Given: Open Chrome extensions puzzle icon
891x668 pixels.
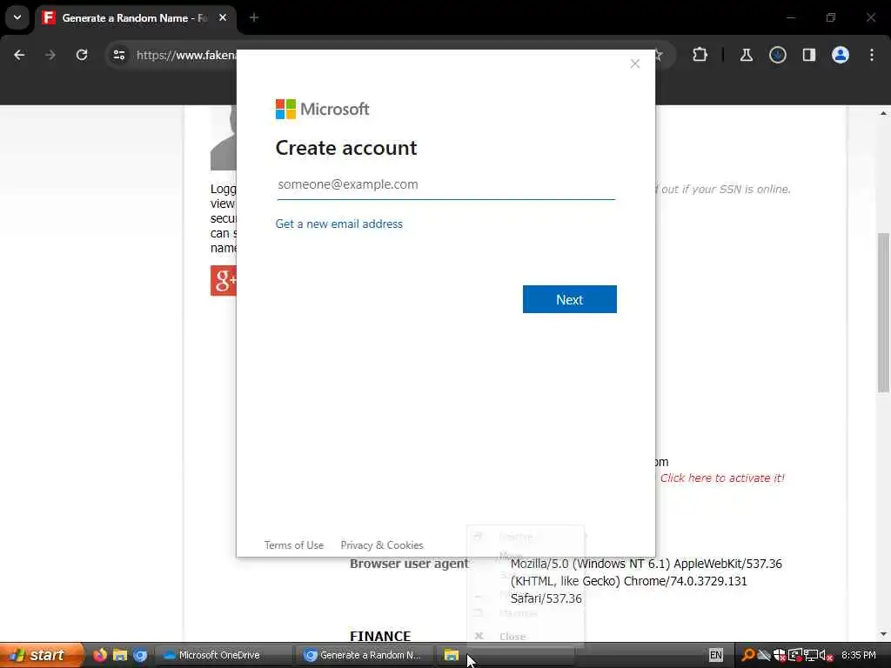Looking at the screenshot, I should coord(700,55).
